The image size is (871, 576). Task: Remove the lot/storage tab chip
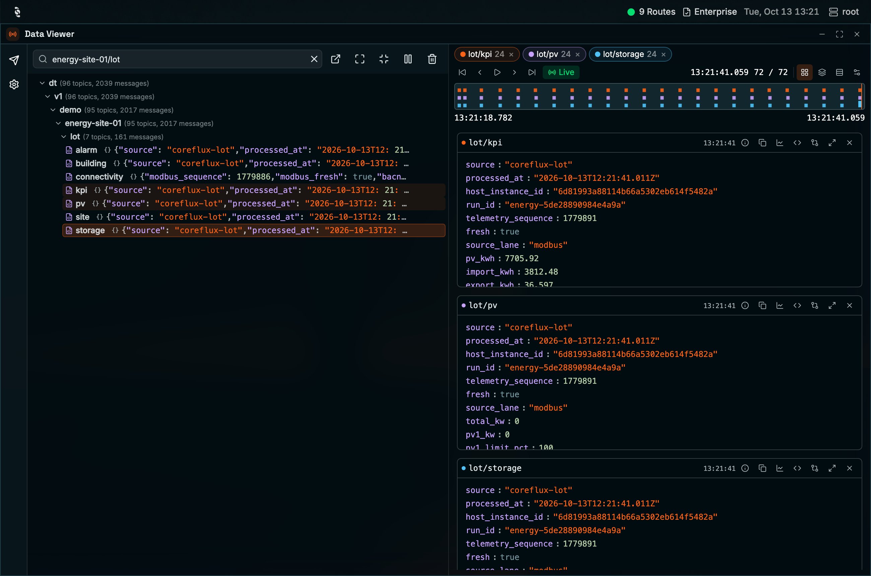coord(663,54)
